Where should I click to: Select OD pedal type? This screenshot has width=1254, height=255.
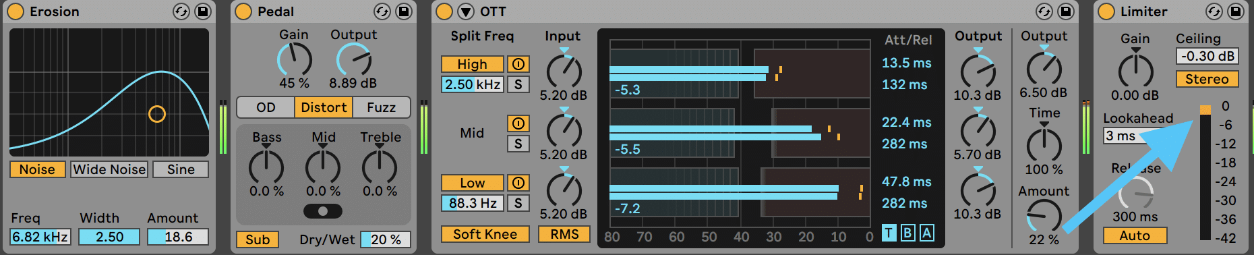tap(266, 107)
